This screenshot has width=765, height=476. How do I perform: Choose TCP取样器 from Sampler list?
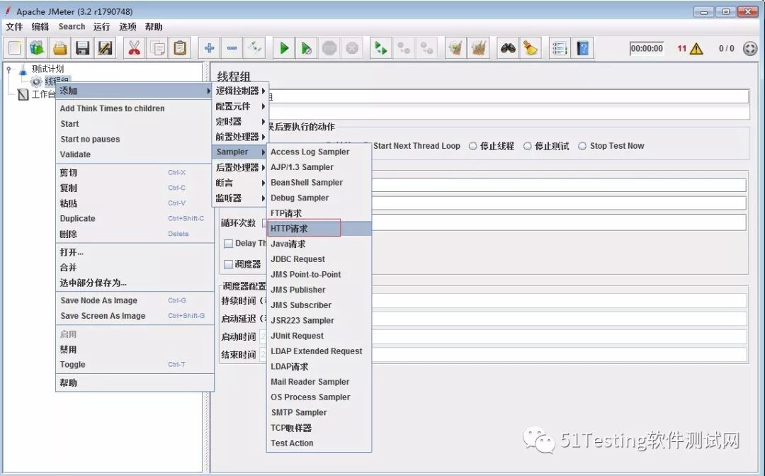(x=319, y=428)
